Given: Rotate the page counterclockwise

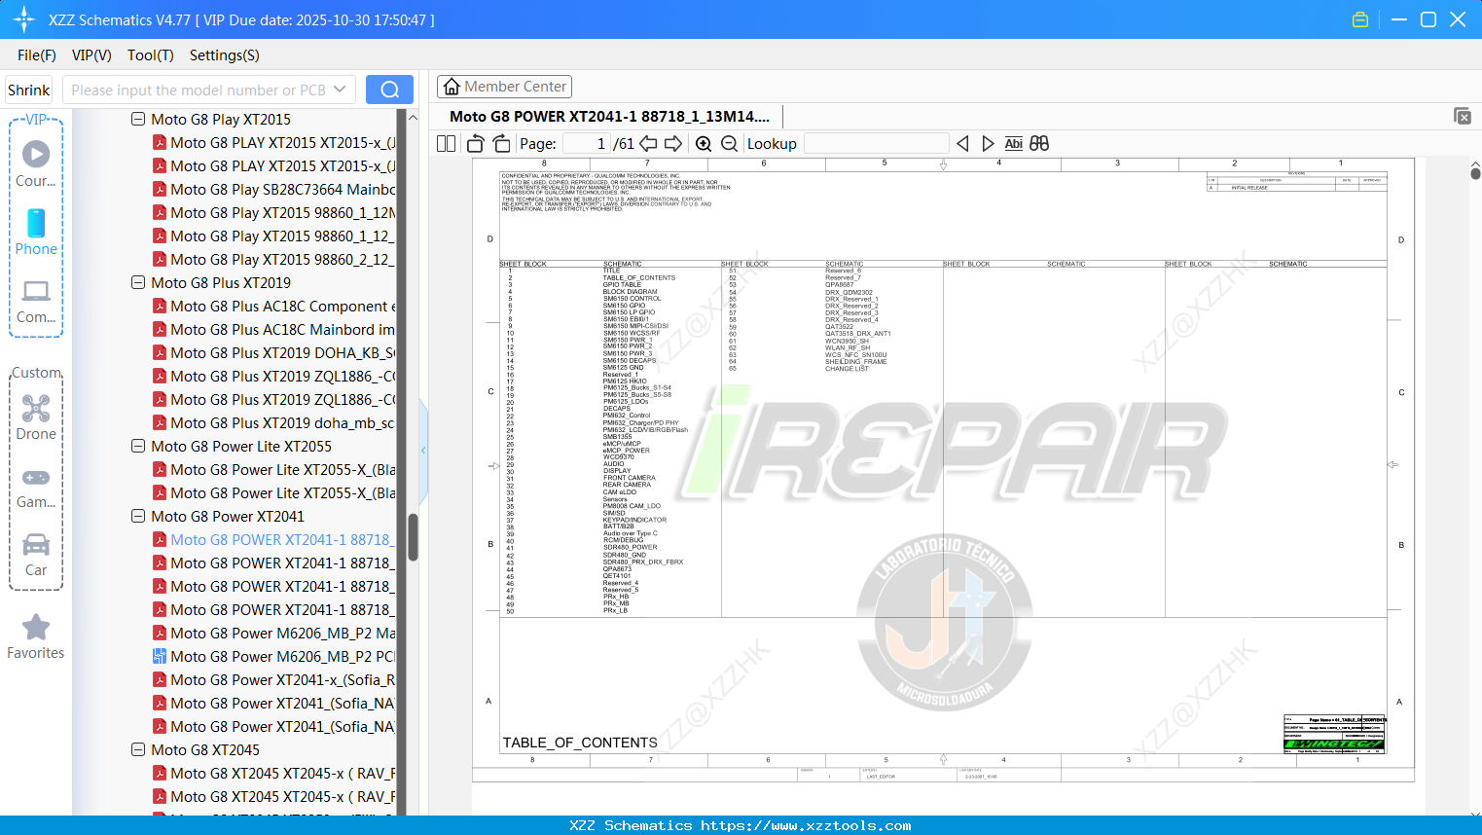Looking at the screenshot, I should coord(476,144).
